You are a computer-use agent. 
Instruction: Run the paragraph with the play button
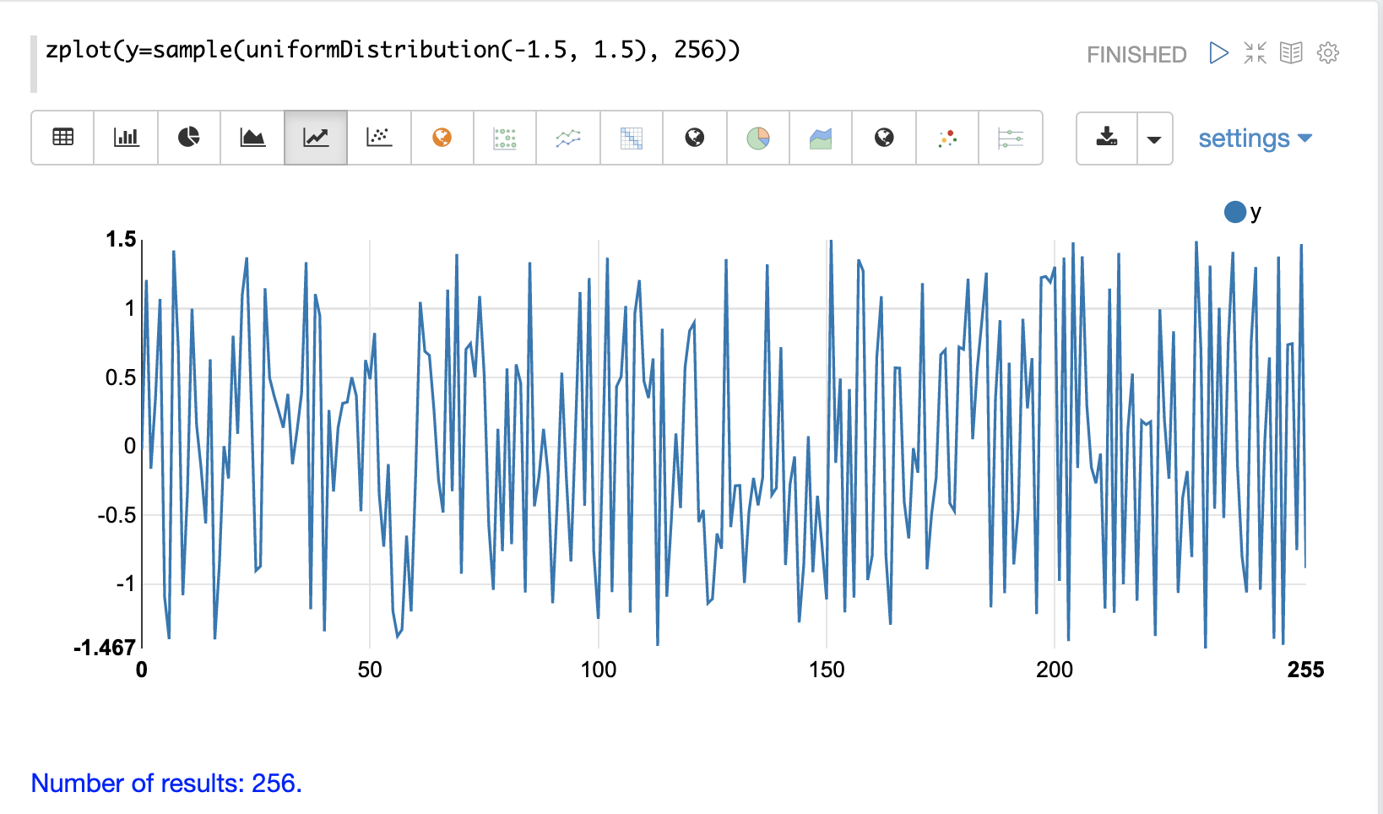tap(1218, 53)
